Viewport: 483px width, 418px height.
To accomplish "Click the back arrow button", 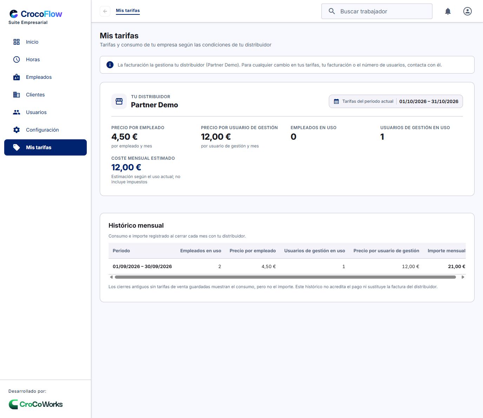I will [105, 11].
